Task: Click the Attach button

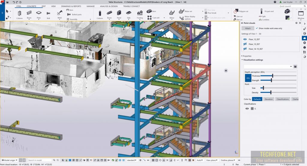Action: (x=248, y=28)
